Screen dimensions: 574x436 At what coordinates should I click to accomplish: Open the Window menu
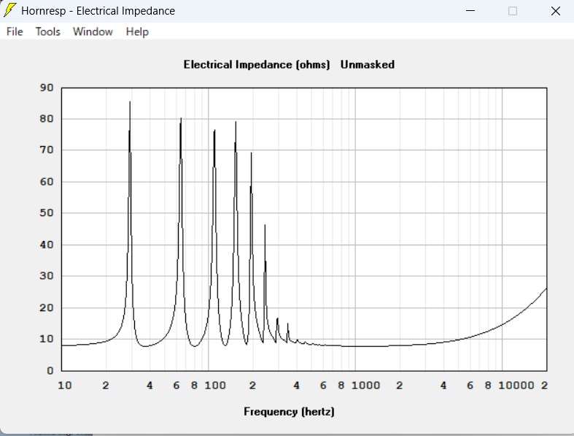click(x=93, y=31)
